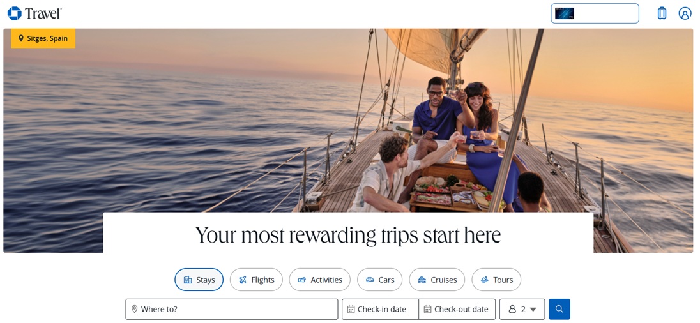700x323 pixels.
Task: Switch to the Flights tab
Action: point(256,280)
